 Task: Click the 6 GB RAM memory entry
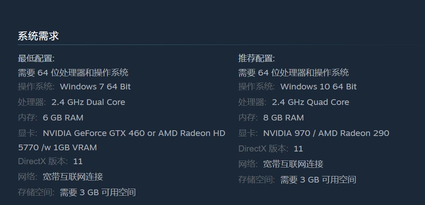[63, 118]
